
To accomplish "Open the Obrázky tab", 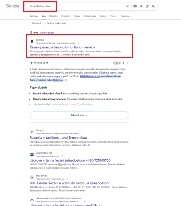I will click(x=53, y=16).
